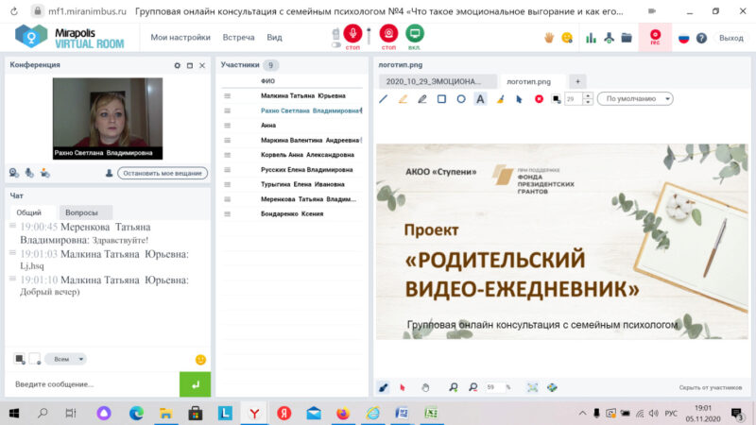Select the rectangle shape tool
The image size is (756, 425).
tap(441, 99)
